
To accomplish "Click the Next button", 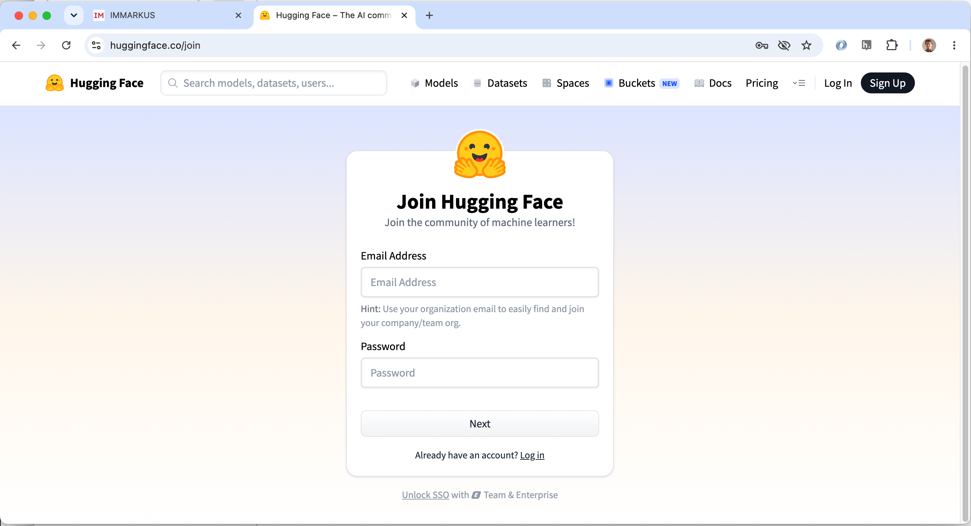I will pos(480,424).
